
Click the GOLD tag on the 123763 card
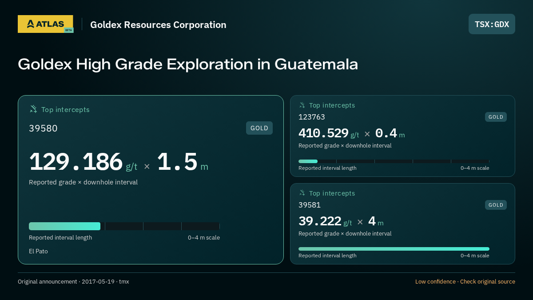click(496, 117)
